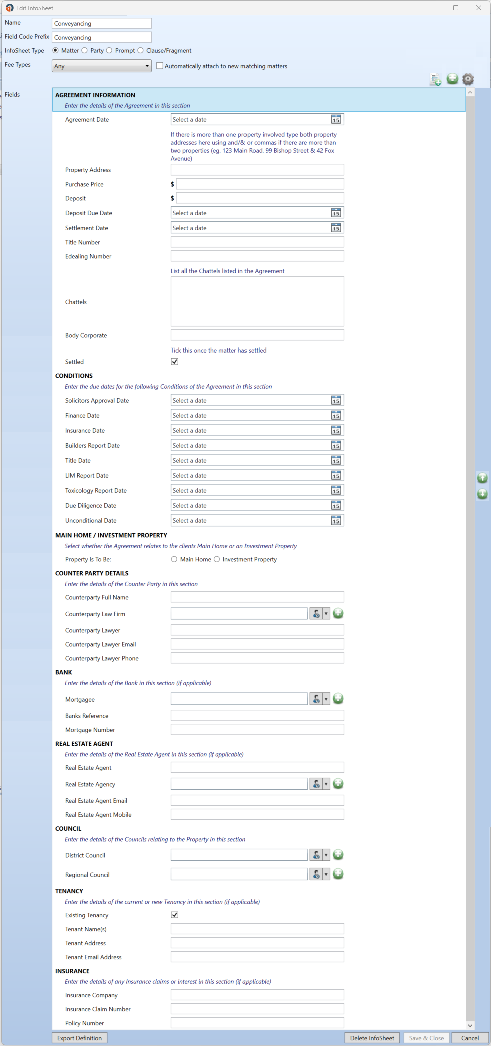Open calendar for Toxicology Report Date
The height and width of the screenshot is (1046, 491).
[x=336, y=490]
